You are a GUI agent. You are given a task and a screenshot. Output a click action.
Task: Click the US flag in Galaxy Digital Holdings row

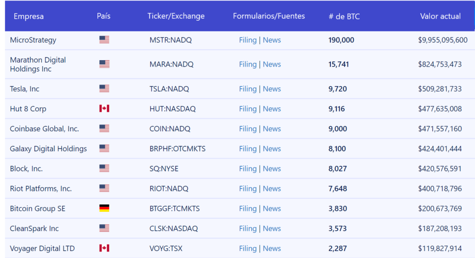pos(104,148)
